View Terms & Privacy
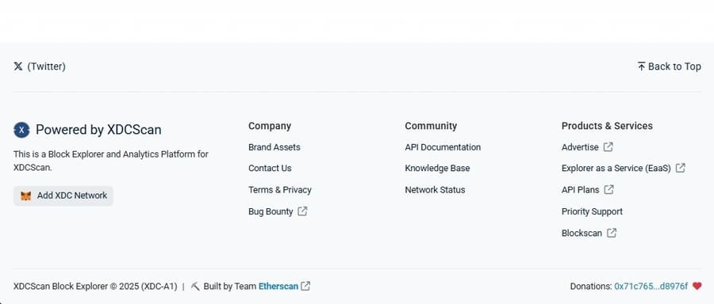The image size is (714, 304). tap(279, 189)
